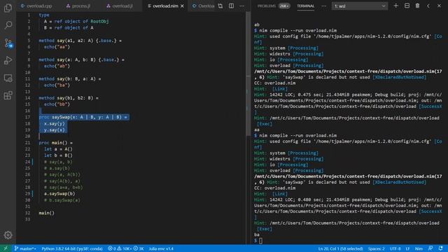The width and height of the screenshot is (448, 252).
Task: Switch to the PROBLEMS panel tab
Action: [x=266, y=6]
